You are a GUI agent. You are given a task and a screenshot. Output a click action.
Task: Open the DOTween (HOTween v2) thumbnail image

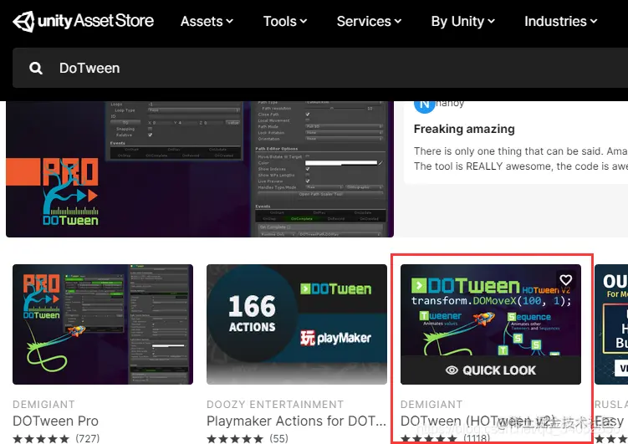(491, 310)
